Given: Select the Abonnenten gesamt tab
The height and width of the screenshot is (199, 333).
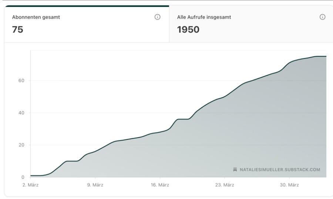Looking at the screenshot, I should (x=87, y=24).
